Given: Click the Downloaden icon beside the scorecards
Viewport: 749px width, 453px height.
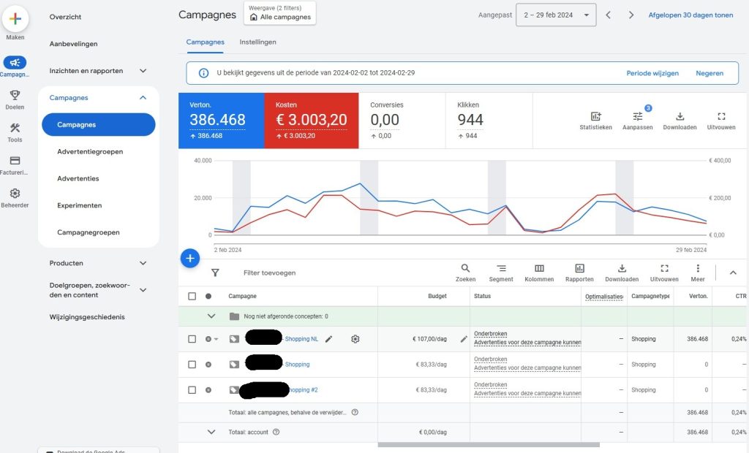Looking at the screenshot, I should pos(680,116).
